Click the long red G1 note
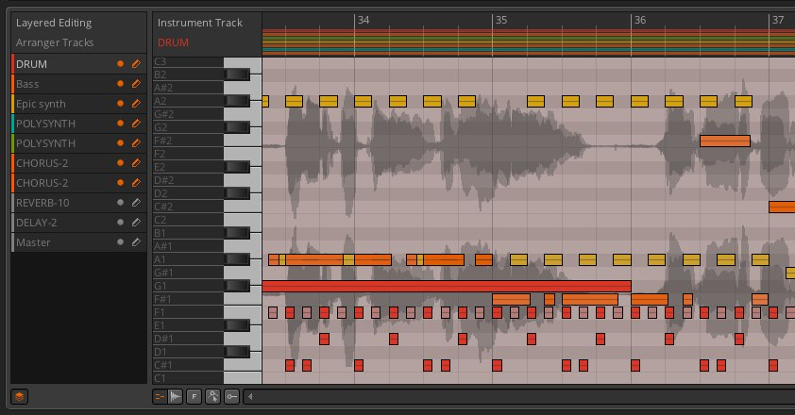This screenshot has height=415, width=795. (x=446, y=286)
